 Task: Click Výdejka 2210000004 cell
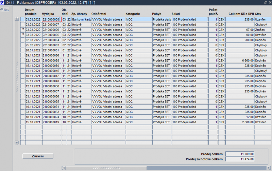click(52, 40)
